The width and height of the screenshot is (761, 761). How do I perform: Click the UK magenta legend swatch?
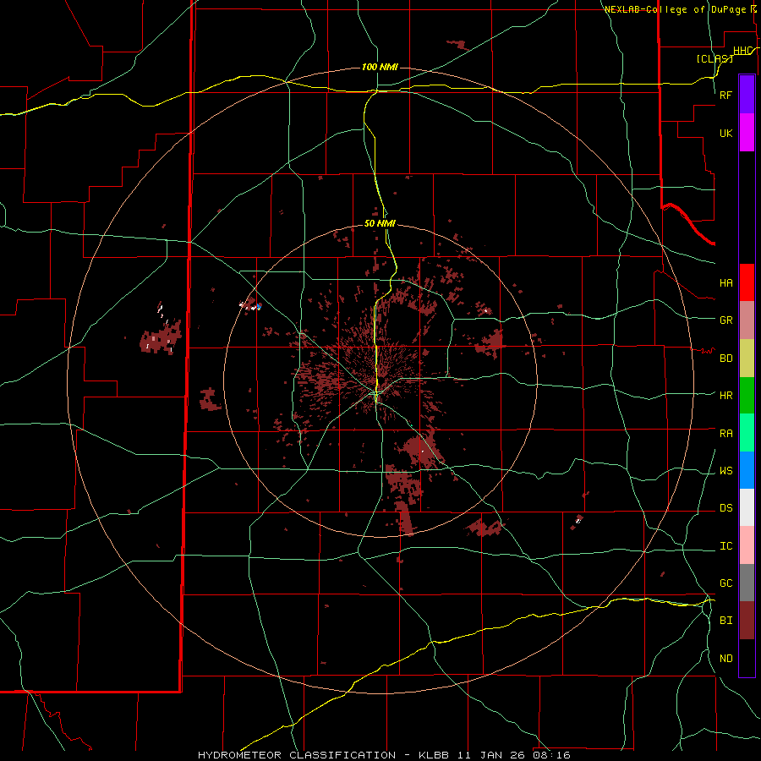747,133
